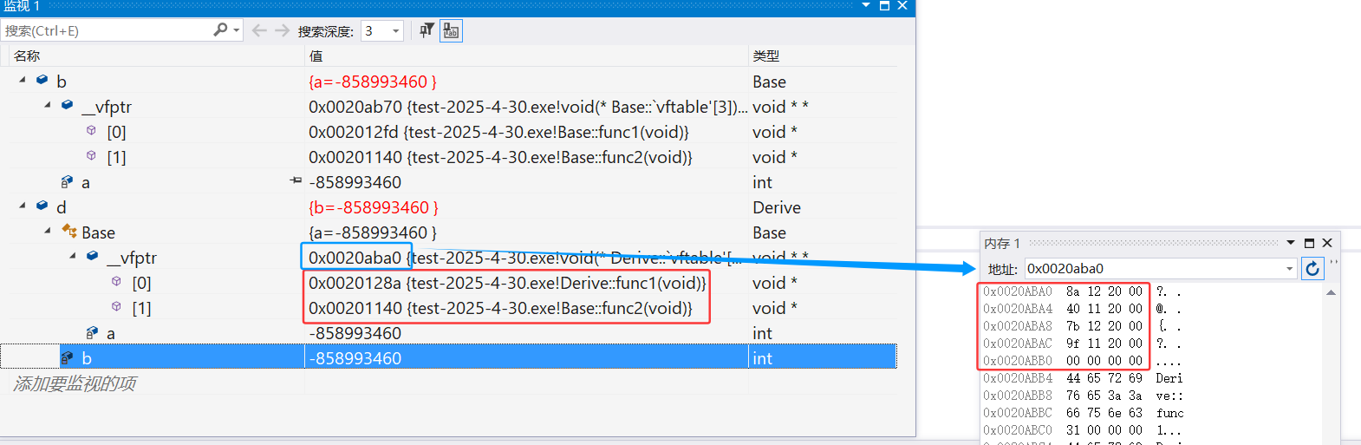The image size is (1361, 445).
Task: Select value 0x0020ab70 Base::`vftable'
Action: point(527,107)
